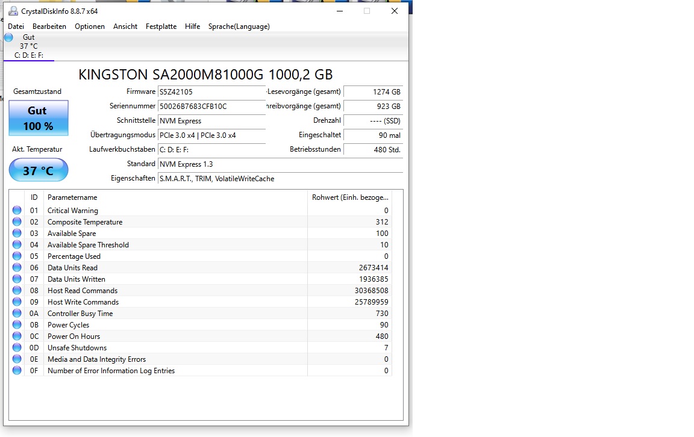The width and height of the screenshot is (694, 437).
Task: Click the Eingeschaltet value 90 mal
Action: click(373, 135)
